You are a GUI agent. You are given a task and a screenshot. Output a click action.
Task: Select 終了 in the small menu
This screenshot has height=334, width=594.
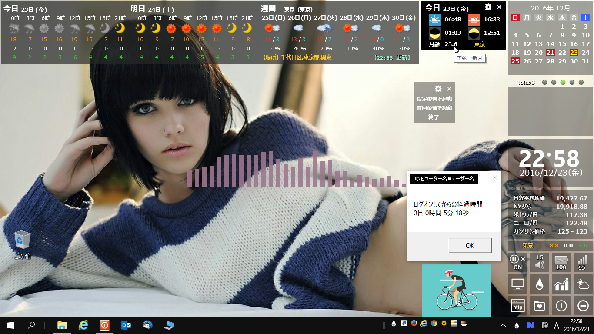[434, 117]
